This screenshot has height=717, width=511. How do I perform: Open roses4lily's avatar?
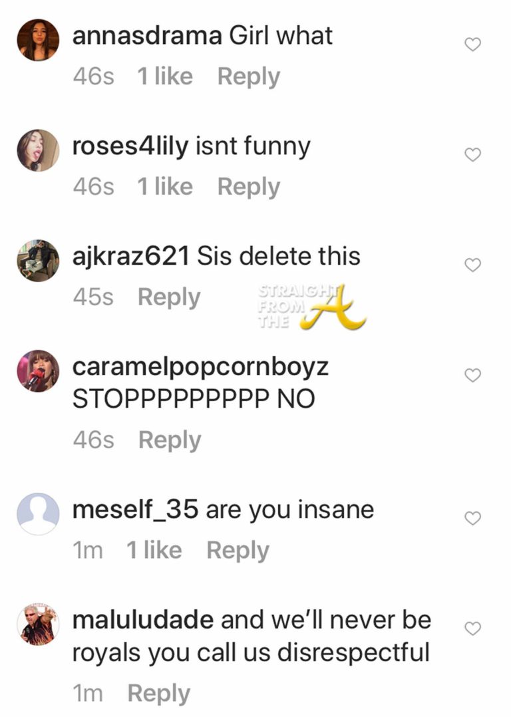(x=38, y=150)
